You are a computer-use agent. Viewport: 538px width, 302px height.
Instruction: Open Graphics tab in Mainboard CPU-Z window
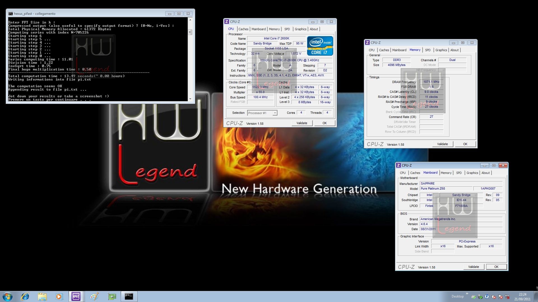(x=472, y=173)
